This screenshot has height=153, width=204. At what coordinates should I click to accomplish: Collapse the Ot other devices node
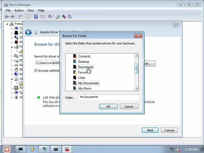pos(12,79)
